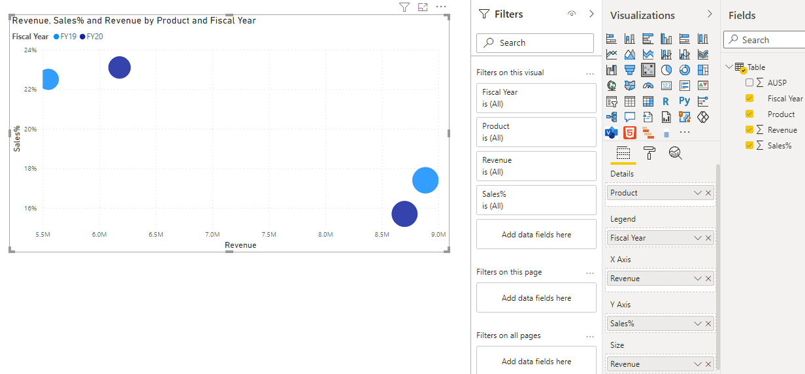Screen dimensions: 805x374
Task: Uncheck the Product field checkbox
Action: pyautogui.click(x=749, y=114)
